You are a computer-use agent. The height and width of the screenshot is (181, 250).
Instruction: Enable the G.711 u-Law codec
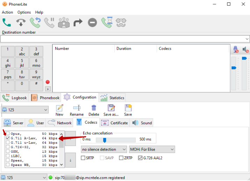click(x=8, y=142)
